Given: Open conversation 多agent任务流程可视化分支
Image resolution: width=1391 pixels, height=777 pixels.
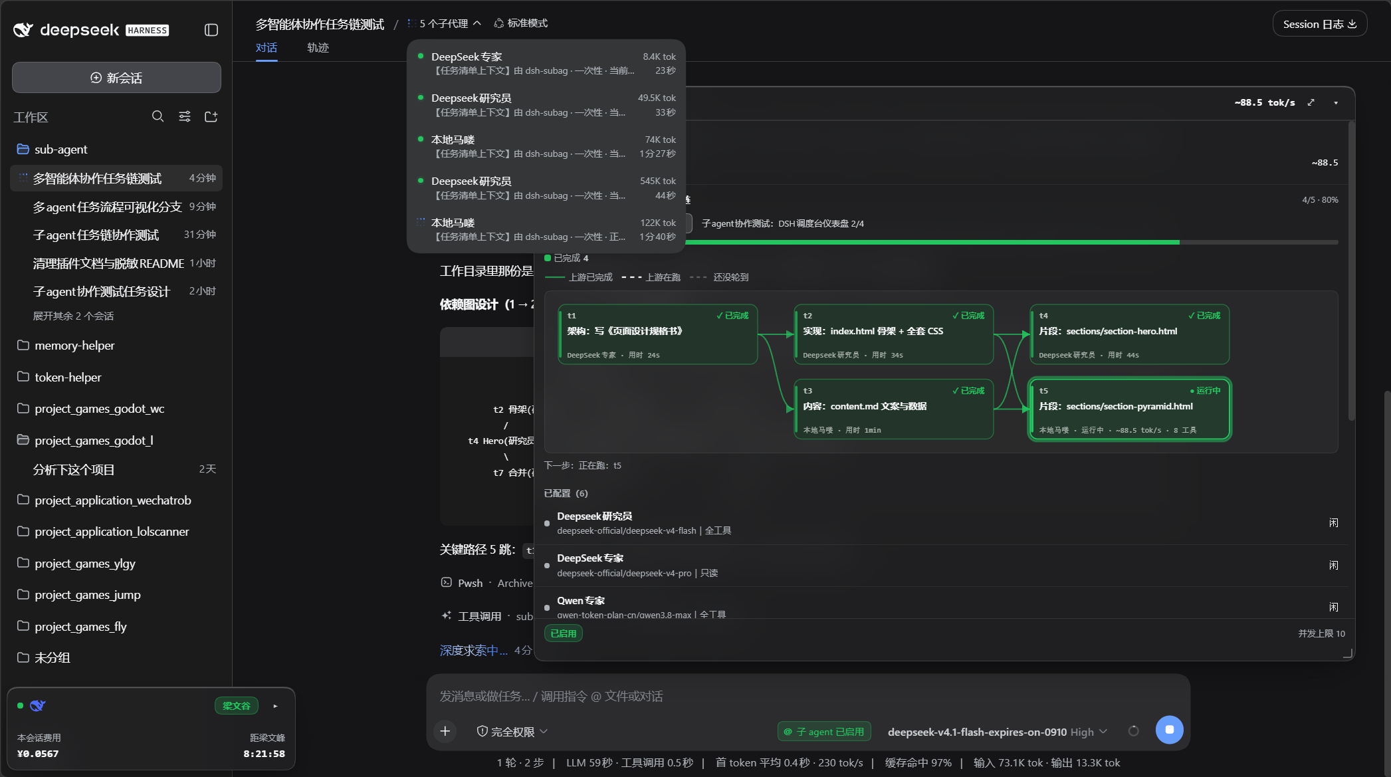Looking at the screenshot, I should pos(117,207).
